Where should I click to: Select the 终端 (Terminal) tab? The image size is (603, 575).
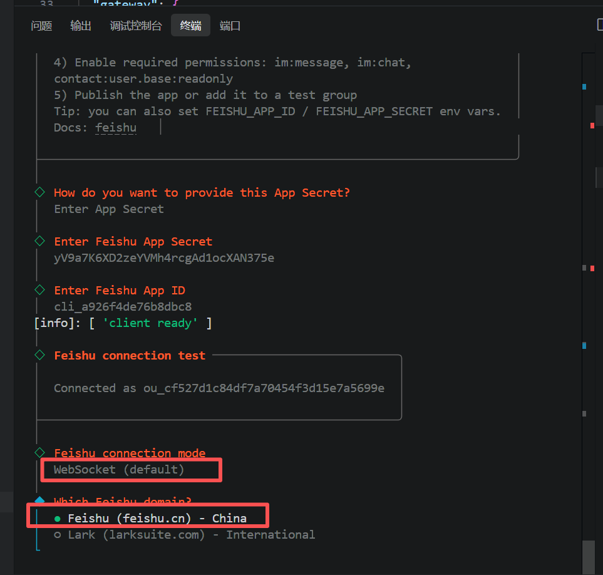point(190,26)
